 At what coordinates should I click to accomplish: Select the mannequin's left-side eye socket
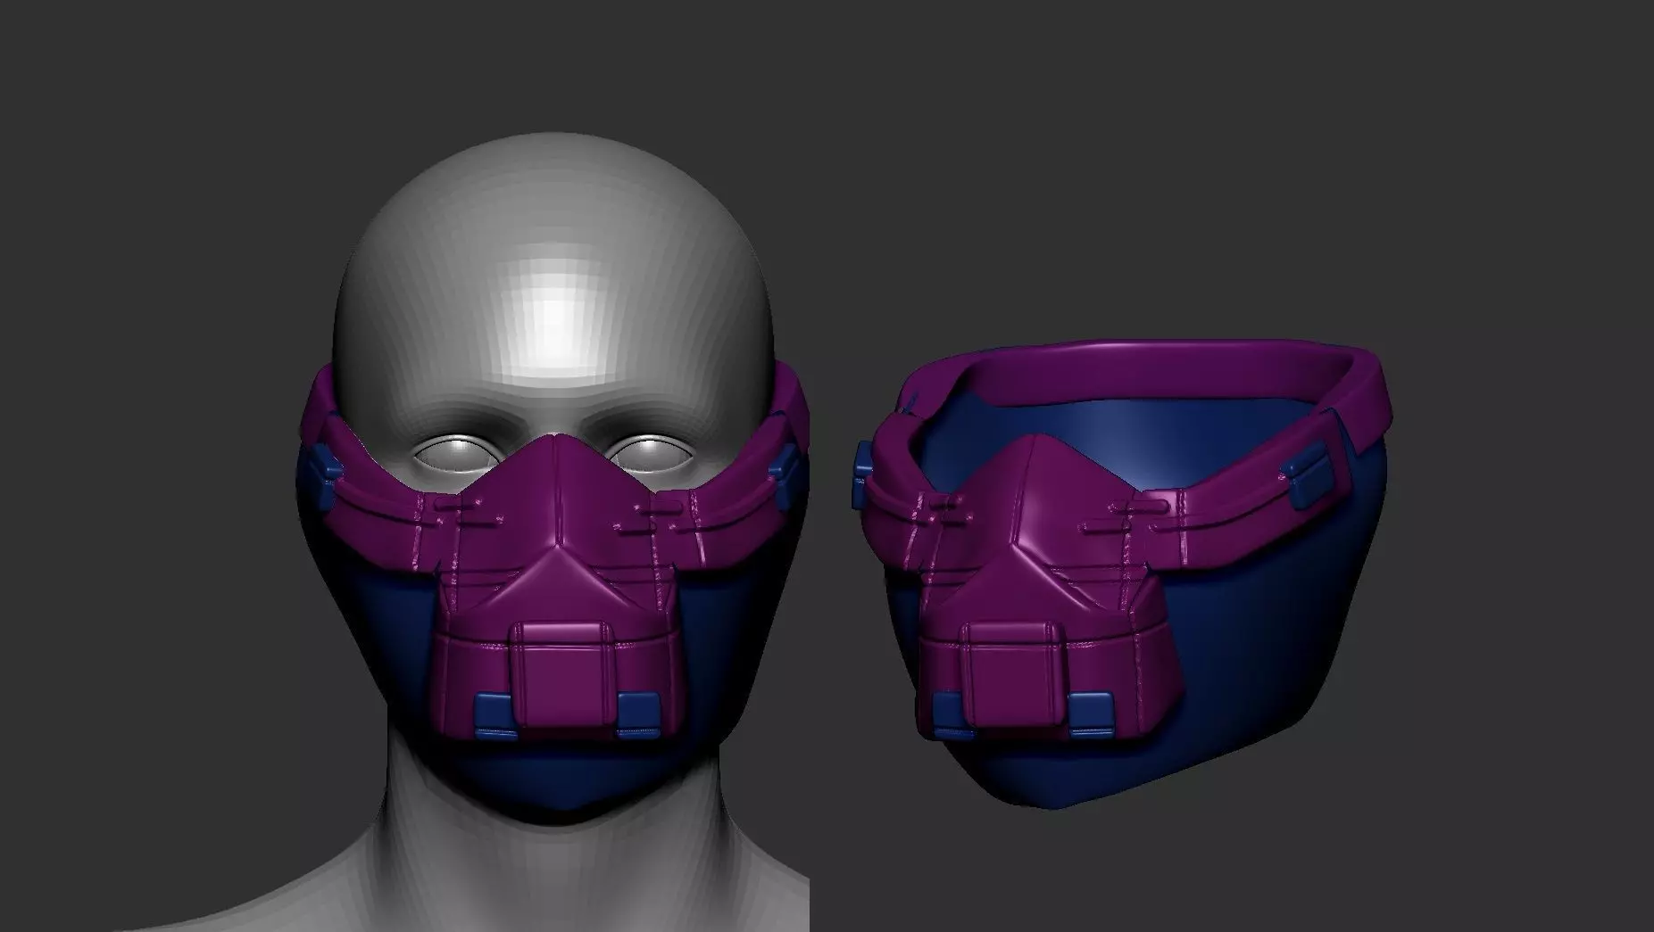[x=449, y=457]
